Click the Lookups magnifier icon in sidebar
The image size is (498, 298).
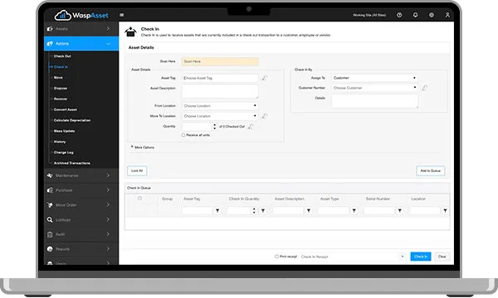click(x=50, y=219)
